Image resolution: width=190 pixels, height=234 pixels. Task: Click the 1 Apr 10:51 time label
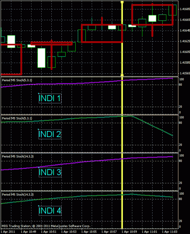[49, 232]
